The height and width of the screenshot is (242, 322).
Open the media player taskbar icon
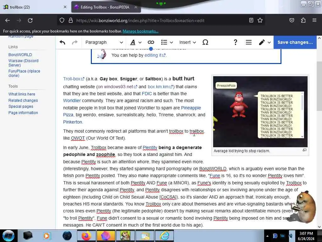47,236
